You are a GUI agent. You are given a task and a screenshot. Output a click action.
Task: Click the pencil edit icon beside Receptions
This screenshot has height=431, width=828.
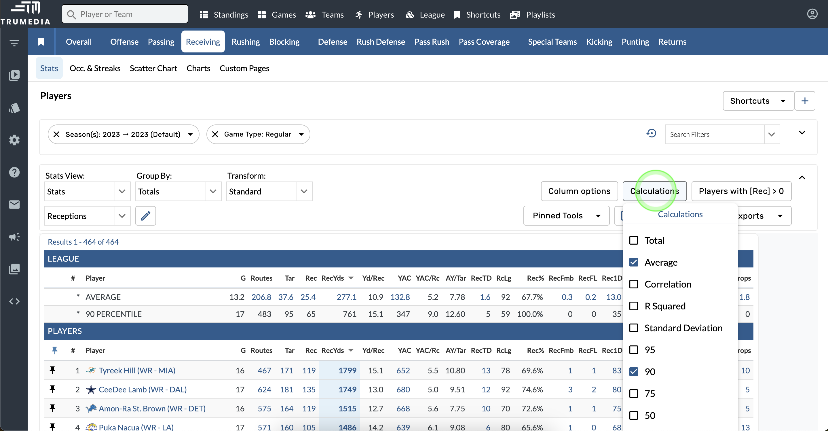(145, 216)
